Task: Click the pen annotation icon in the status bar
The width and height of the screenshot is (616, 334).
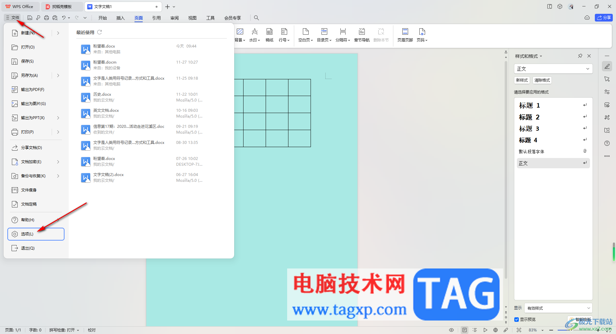Action: pos(506,330)
